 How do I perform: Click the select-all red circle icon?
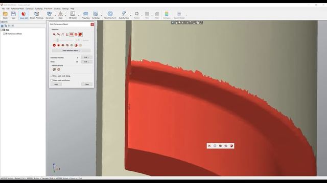pos(54,45)
